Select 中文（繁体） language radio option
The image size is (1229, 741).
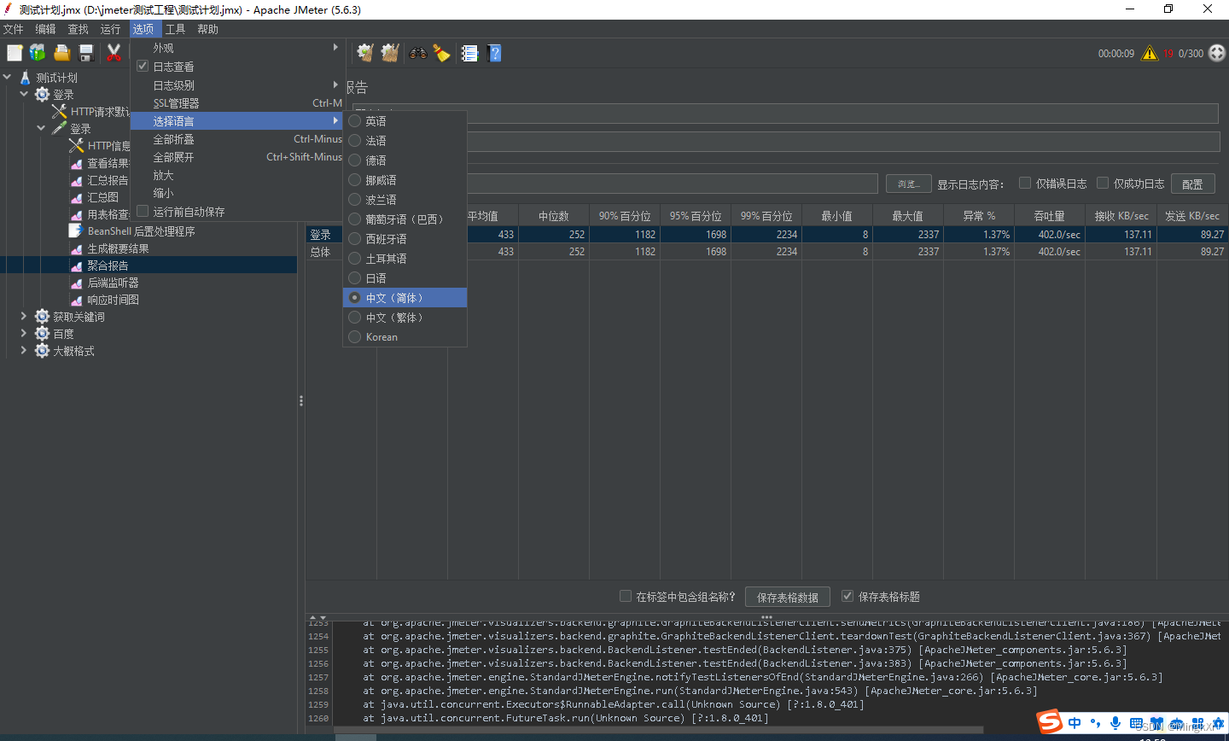(x=405, y=318)
